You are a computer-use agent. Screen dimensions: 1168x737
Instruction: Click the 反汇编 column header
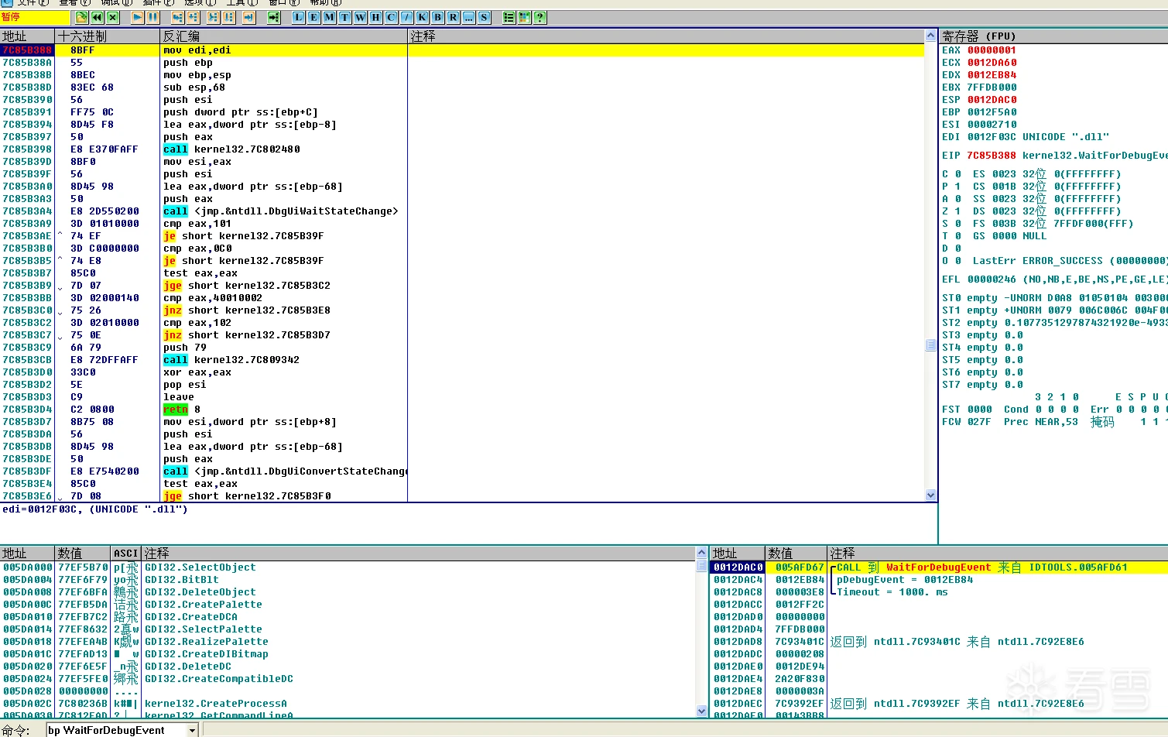(283, 36)
